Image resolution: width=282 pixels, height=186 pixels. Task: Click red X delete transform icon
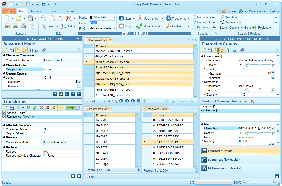(41, 108)
